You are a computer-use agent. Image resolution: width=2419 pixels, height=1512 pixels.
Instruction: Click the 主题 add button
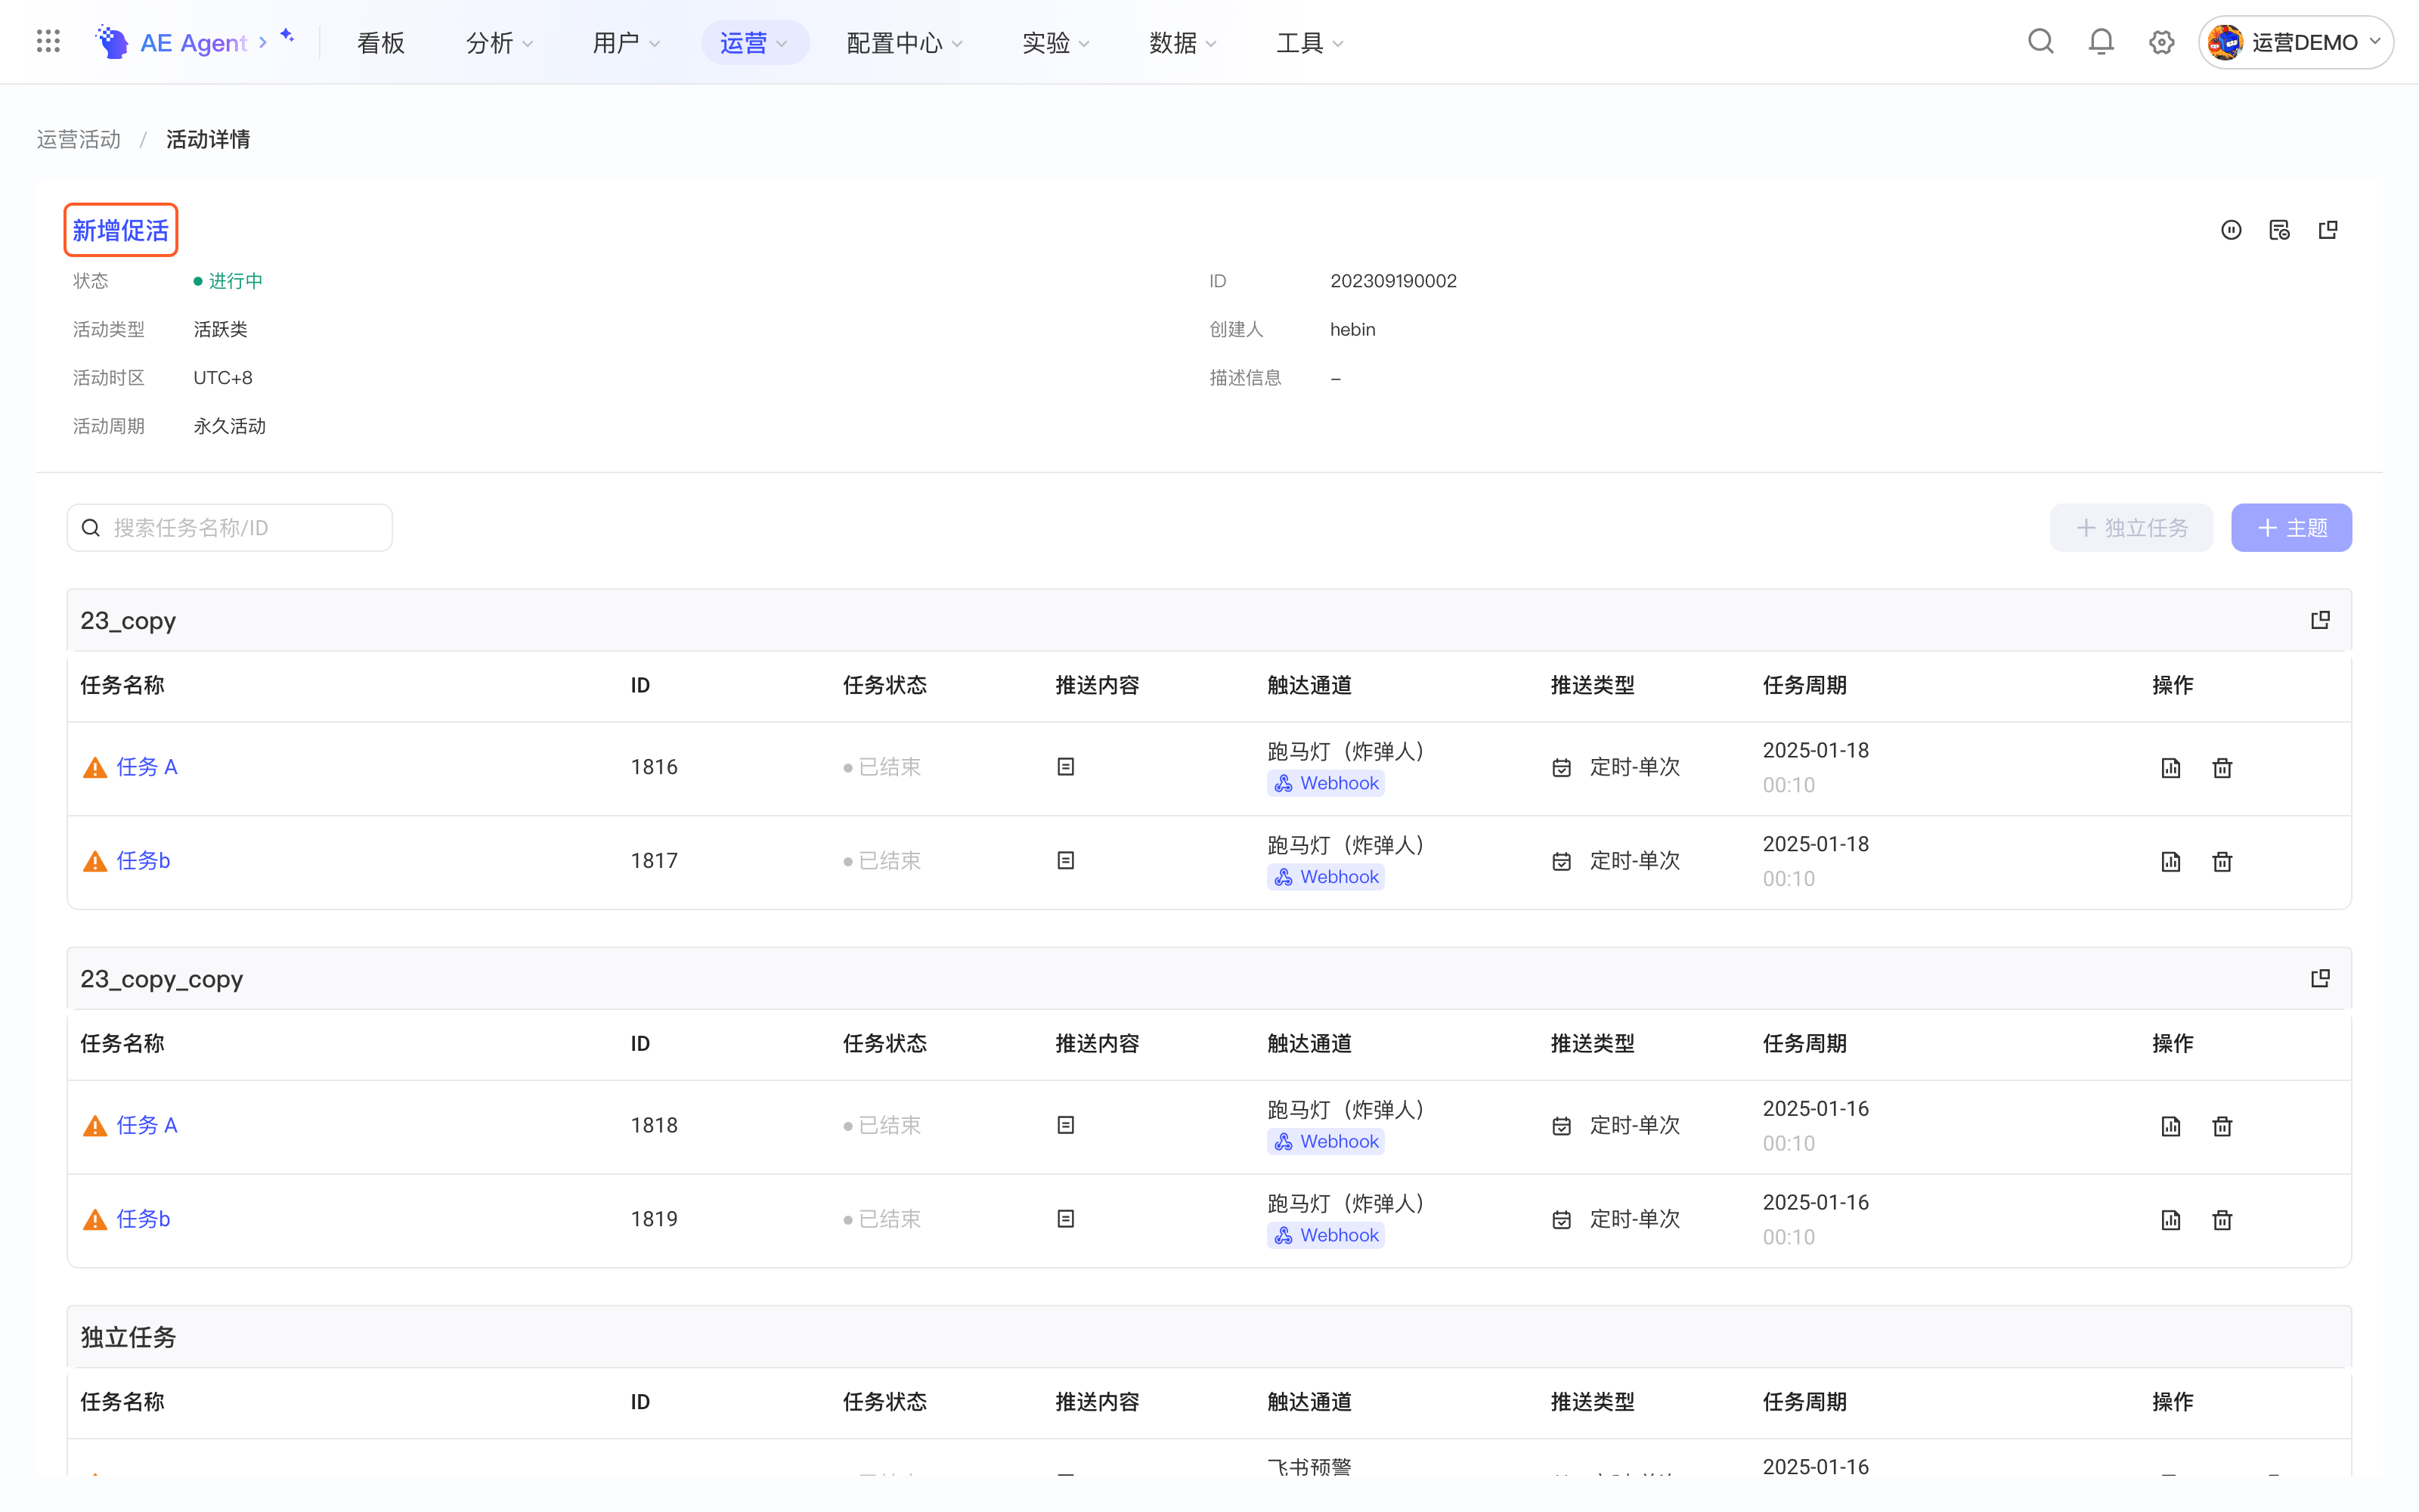click(x=2291, y=527)
